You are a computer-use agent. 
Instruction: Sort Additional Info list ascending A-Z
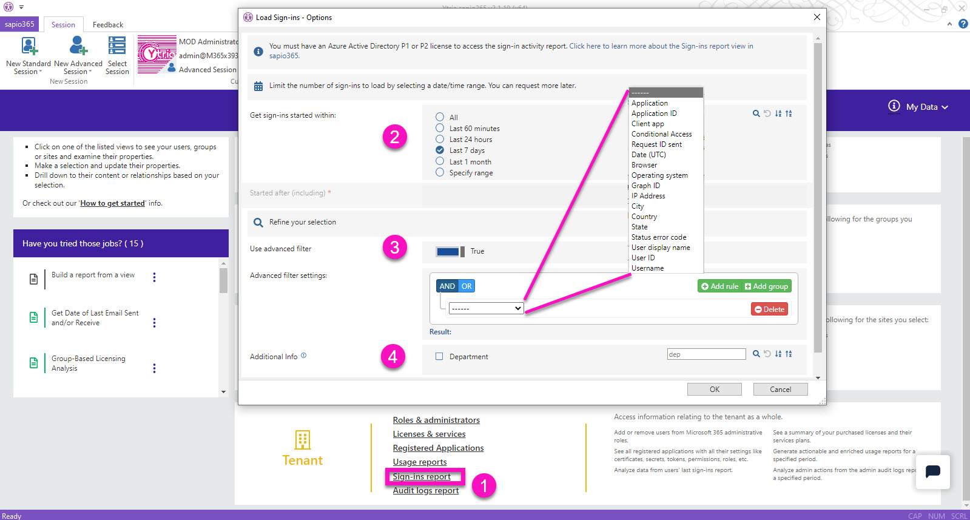click(x=778, y=354)
